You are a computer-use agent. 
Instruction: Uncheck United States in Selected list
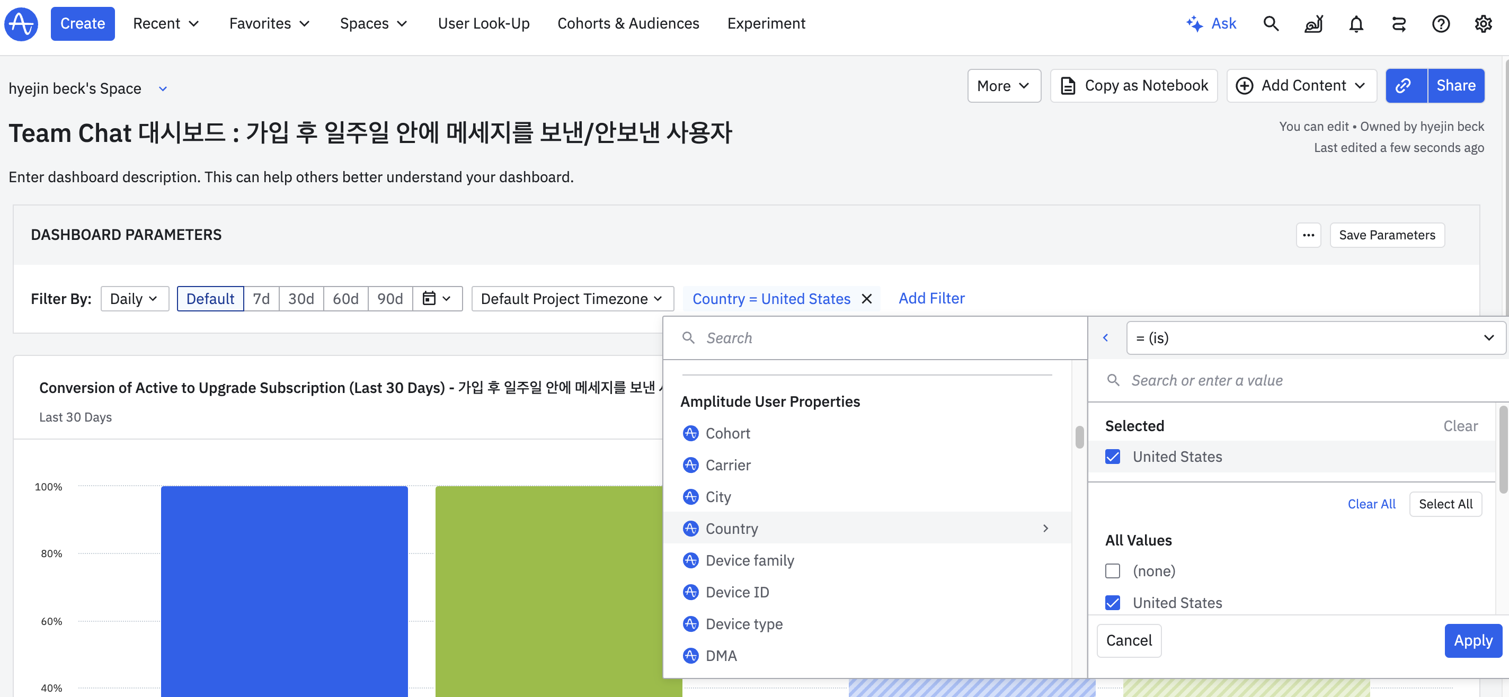[1113, 456]
